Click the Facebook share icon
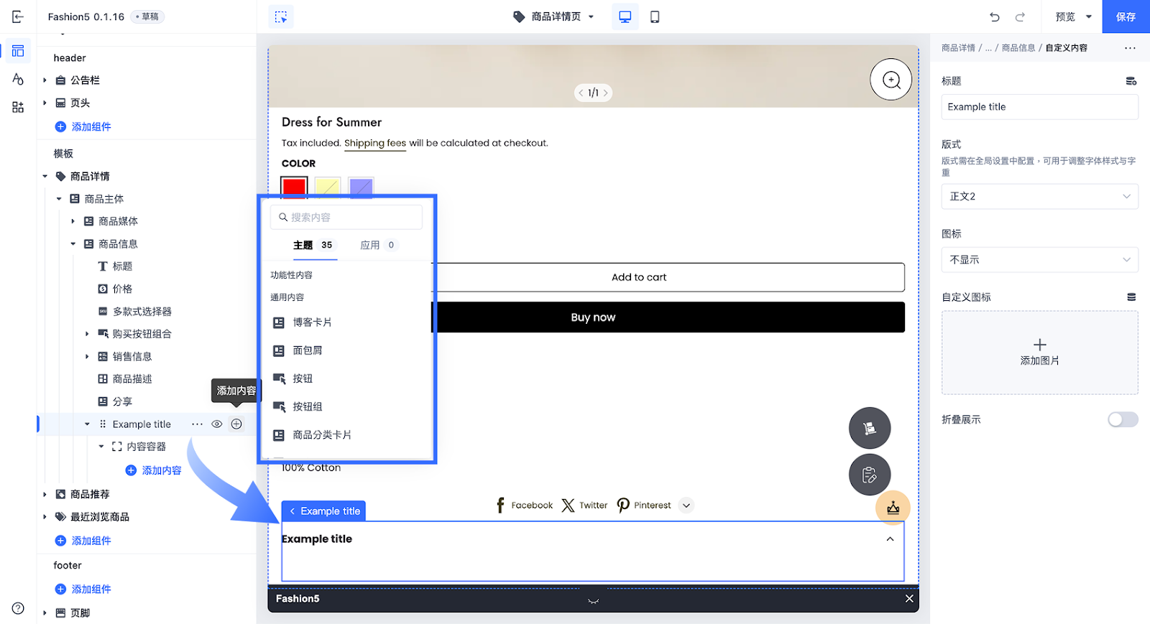1150x624 pixels. coord(501,505)
